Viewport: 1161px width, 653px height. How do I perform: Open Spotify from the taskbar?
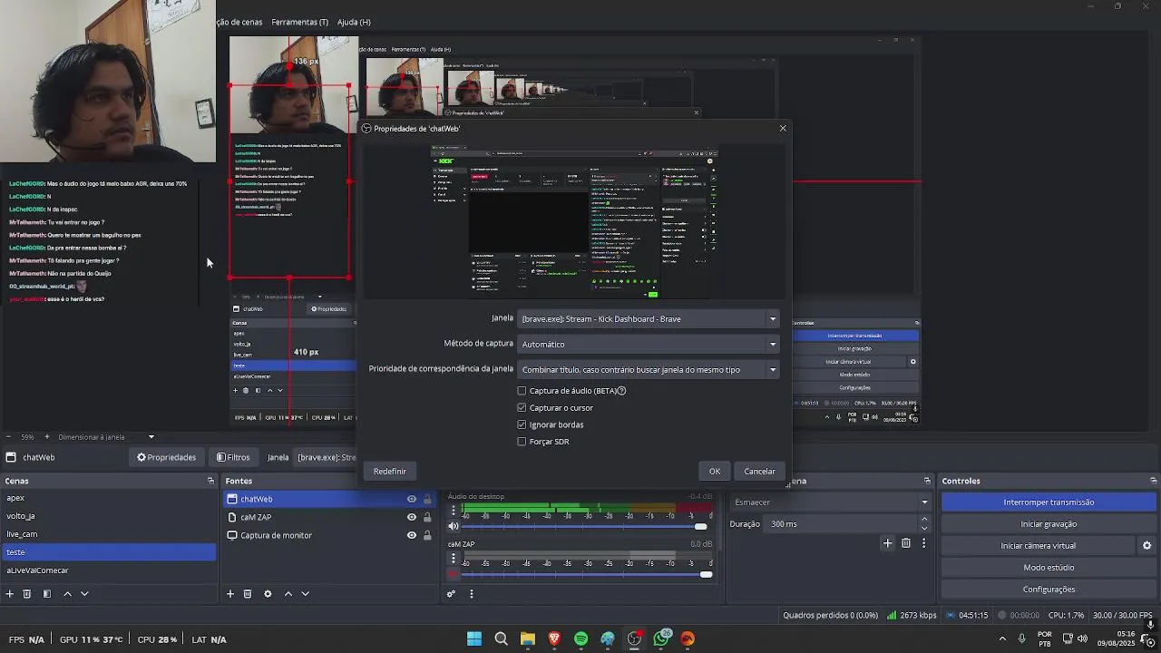click(x=580, y=638)
